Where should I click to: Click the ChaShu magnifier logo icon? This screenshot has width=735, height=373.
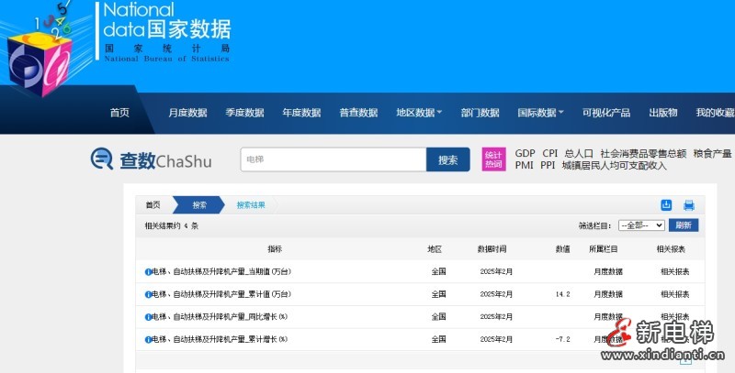[x=102, y=159]
